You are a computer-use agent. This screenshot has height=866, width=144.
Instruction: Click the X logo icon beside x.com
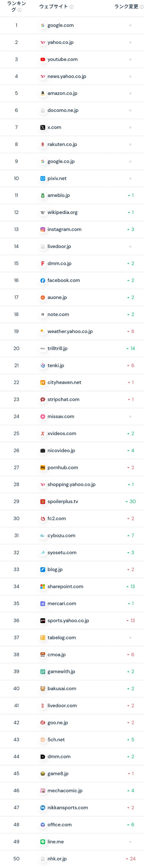pyautogui.click(x=42, y=127)
